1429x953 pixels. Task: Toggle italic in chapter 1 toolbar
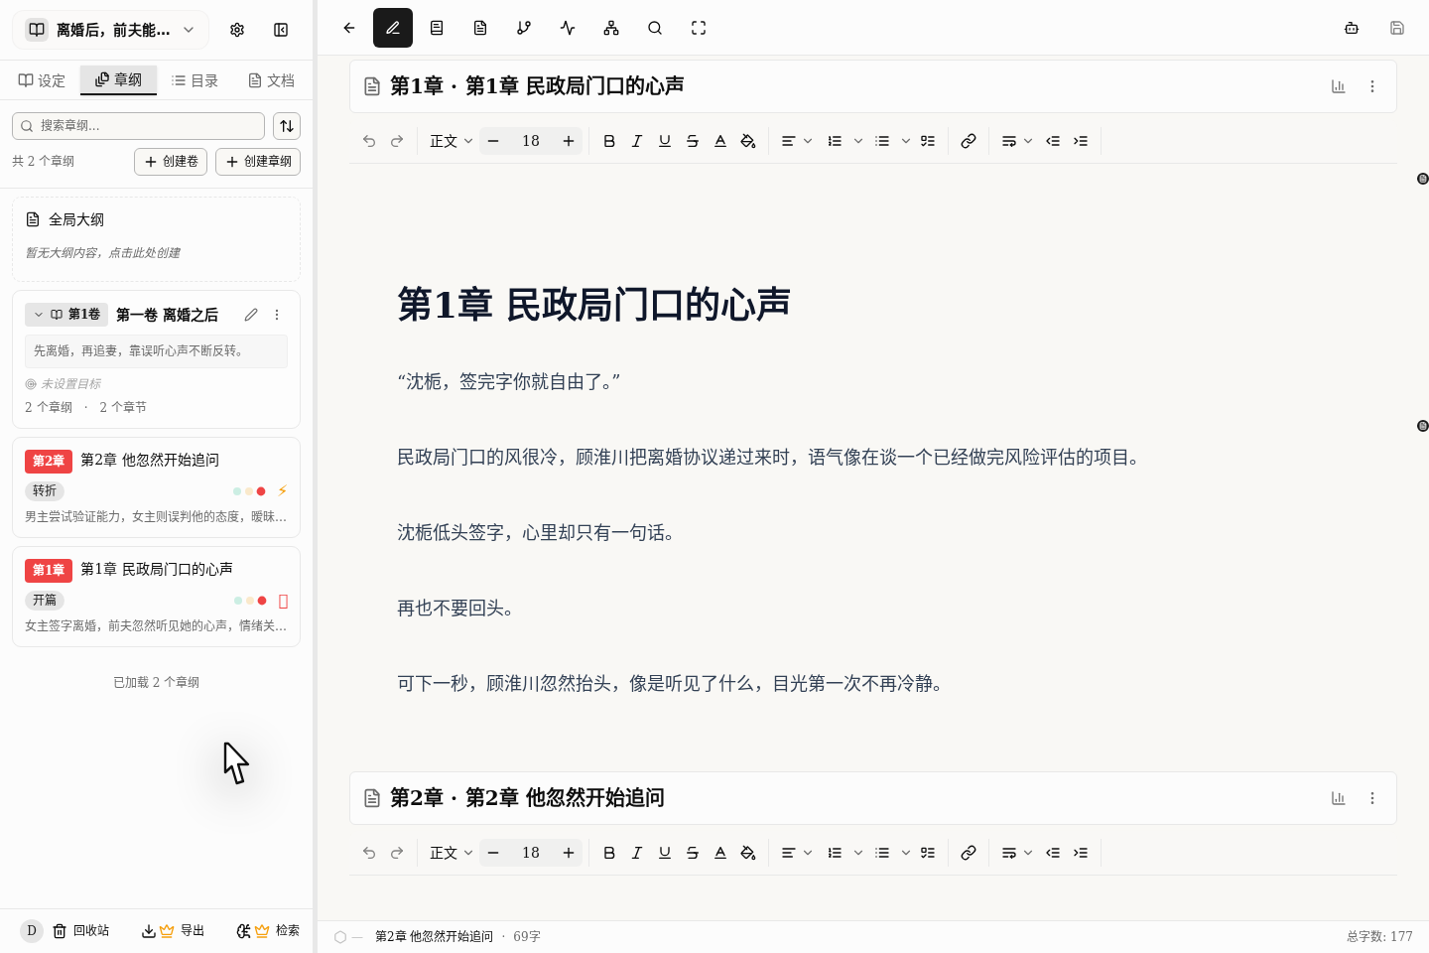[x=637, y=141]
